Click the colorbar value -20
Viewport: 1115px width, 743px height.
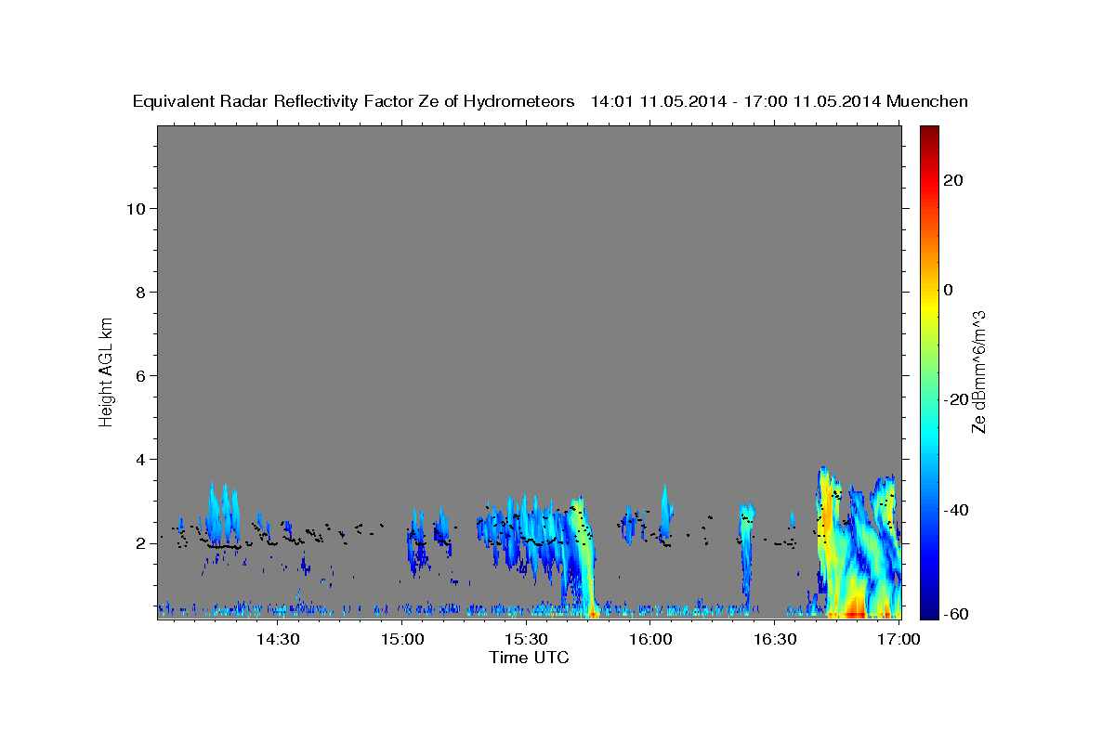click(x=956, y=399)
